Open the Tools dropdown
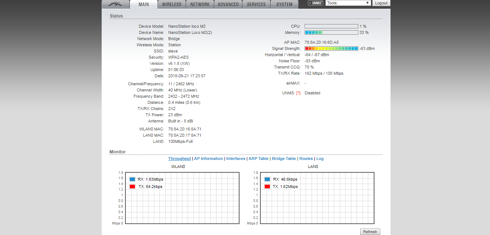 pyautogui.click(x=348, y=3)
